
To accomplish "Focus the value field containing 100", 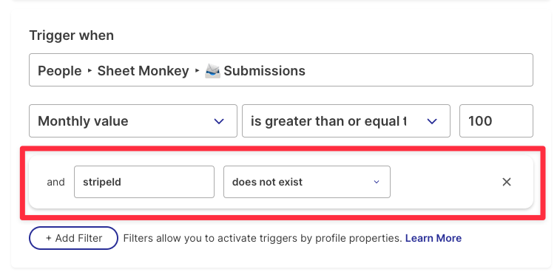I will (x=496, y=121).
